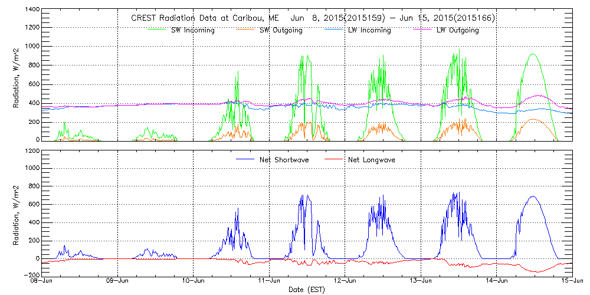Click the chart title for Caribou, ME
This screenshot has height=295, width=590.
click(313, 18)
